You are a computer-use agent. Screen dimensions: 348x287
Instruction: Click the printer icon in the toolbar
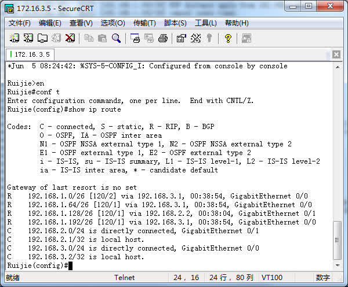(163, 38)
